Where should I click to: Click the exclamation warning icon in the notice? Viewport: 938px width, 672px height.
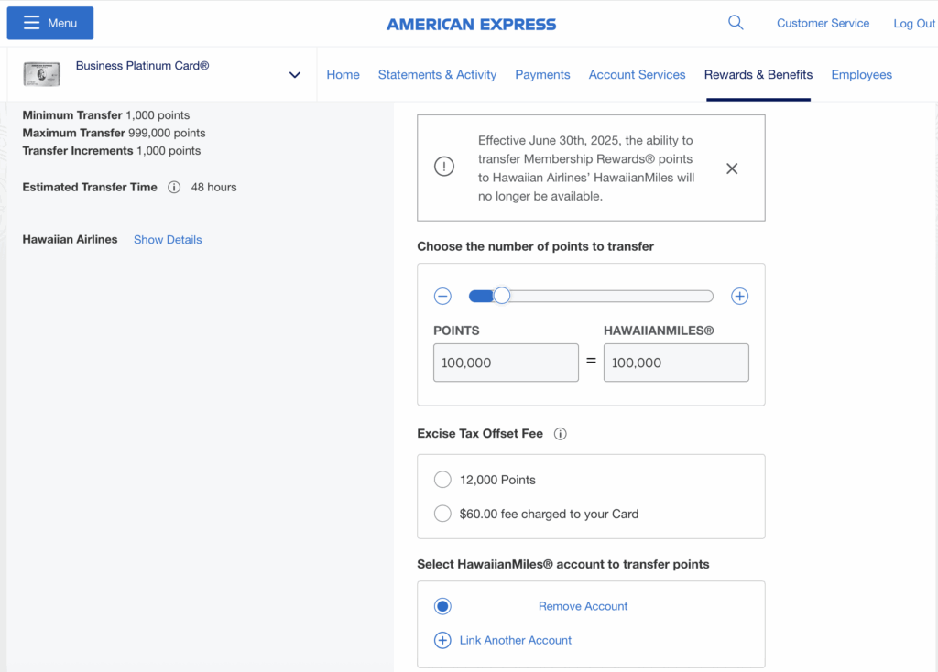[443, 167]
